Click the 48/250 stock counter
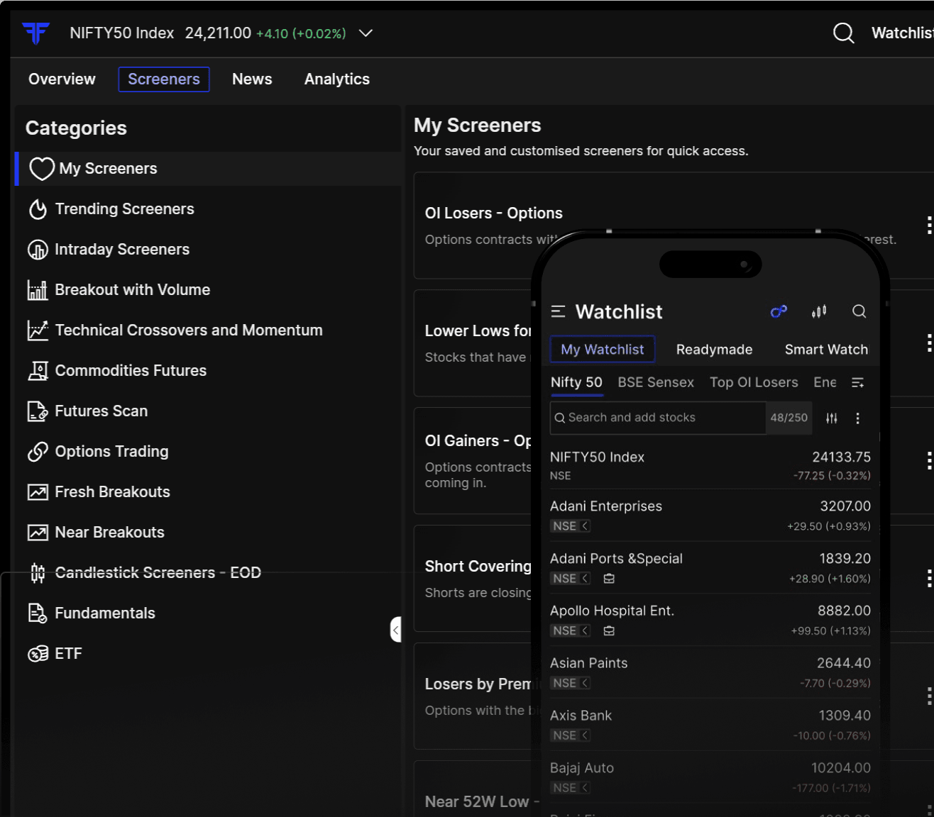This screenshot has height=817, width=934. pos(789,418)
